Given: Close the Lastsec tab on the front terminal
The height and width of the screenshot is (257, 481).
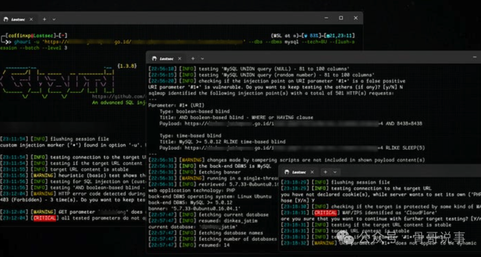Looking at the screenshot, I should [x=312, y=172].
